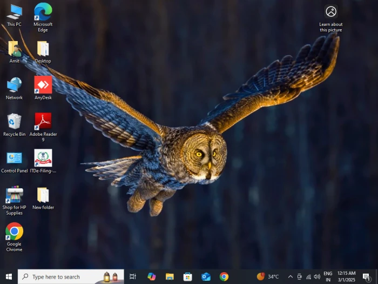Open the Learn about this picture icon
Image resolution: width=378 pixels, height=284 pixels.
[x=331, y=12]
